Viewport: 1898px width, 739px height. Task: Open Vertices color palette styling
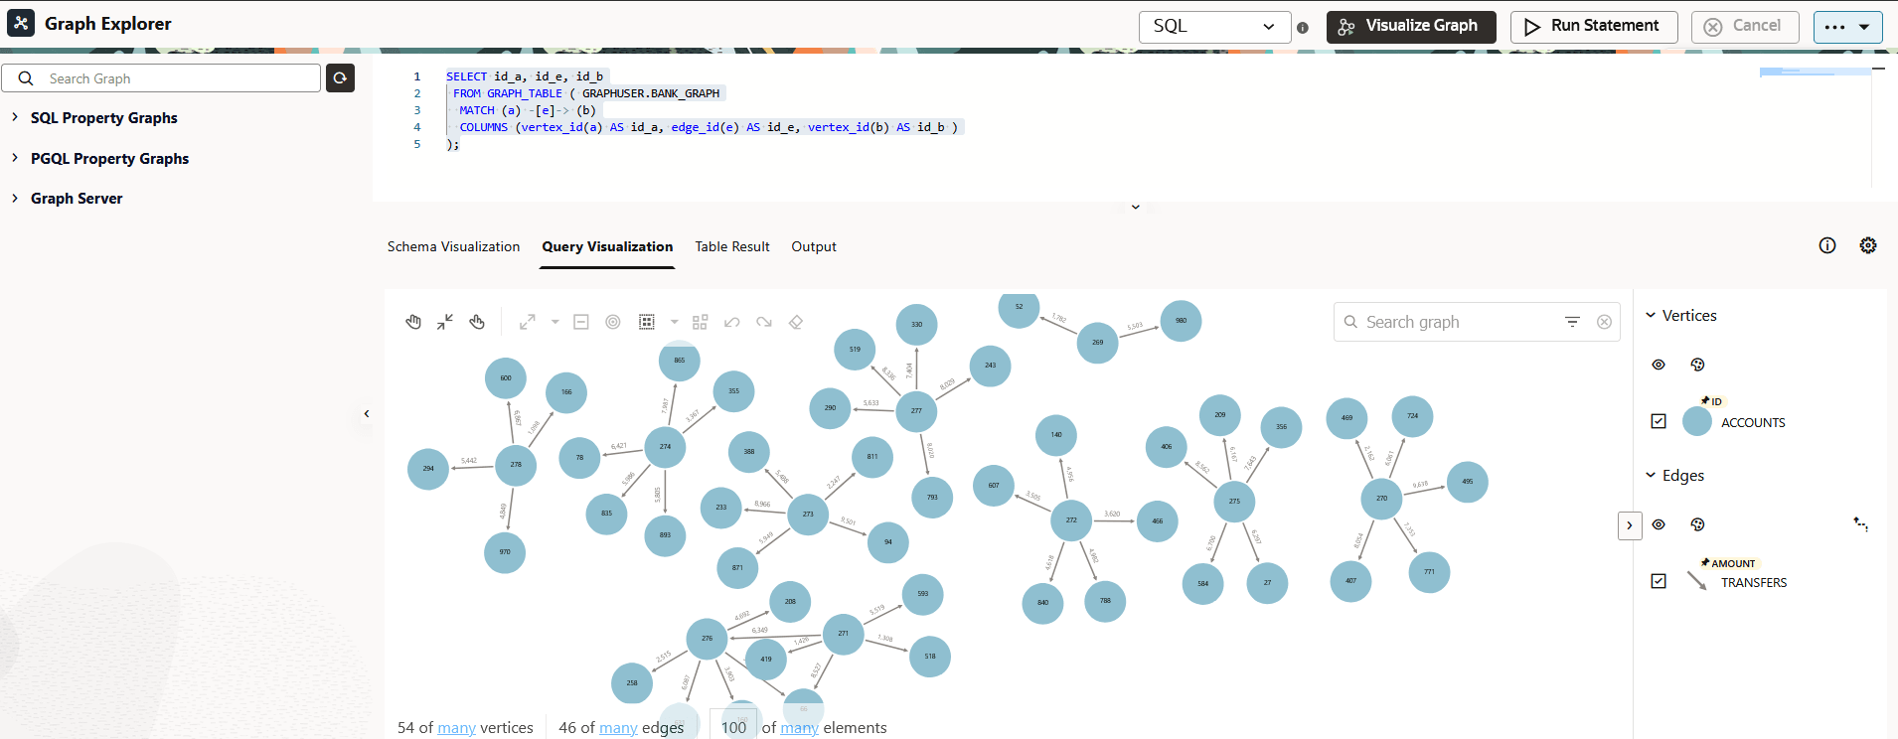tap(1697, 365)
